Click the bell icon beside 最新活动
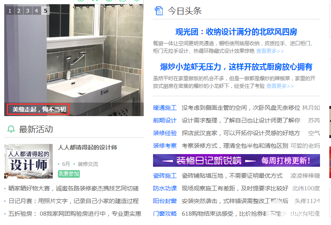 pos(11,129)
